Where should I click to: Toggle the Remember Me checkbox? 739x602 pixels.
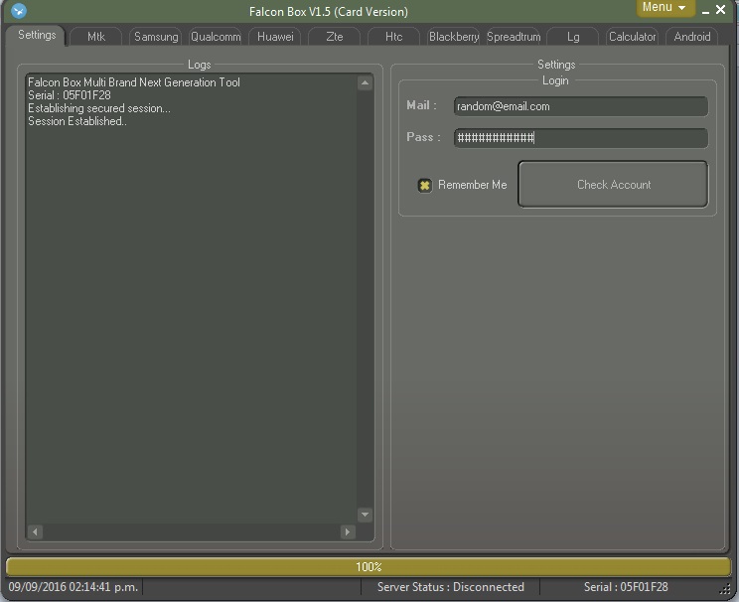coord(424,185)
